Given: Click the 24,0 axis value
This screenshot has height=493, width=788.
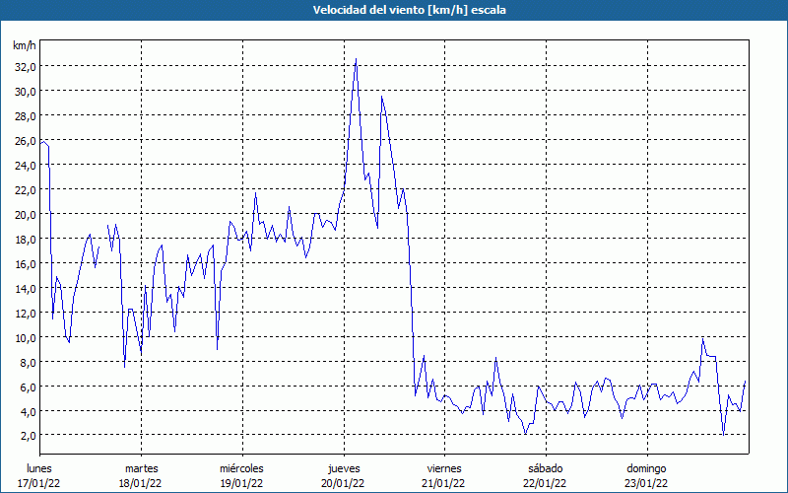Looking at the screenshot, I should (26, 165).
